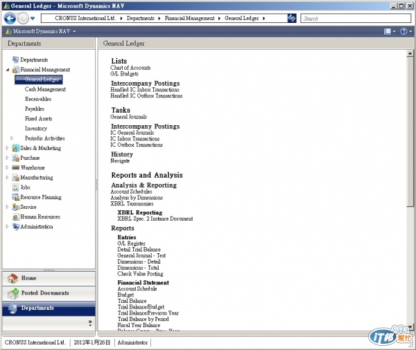The height and width of the screenshot is (350, 416).
Task: Select Inventory in navigation tree
Action: [36, 129]
